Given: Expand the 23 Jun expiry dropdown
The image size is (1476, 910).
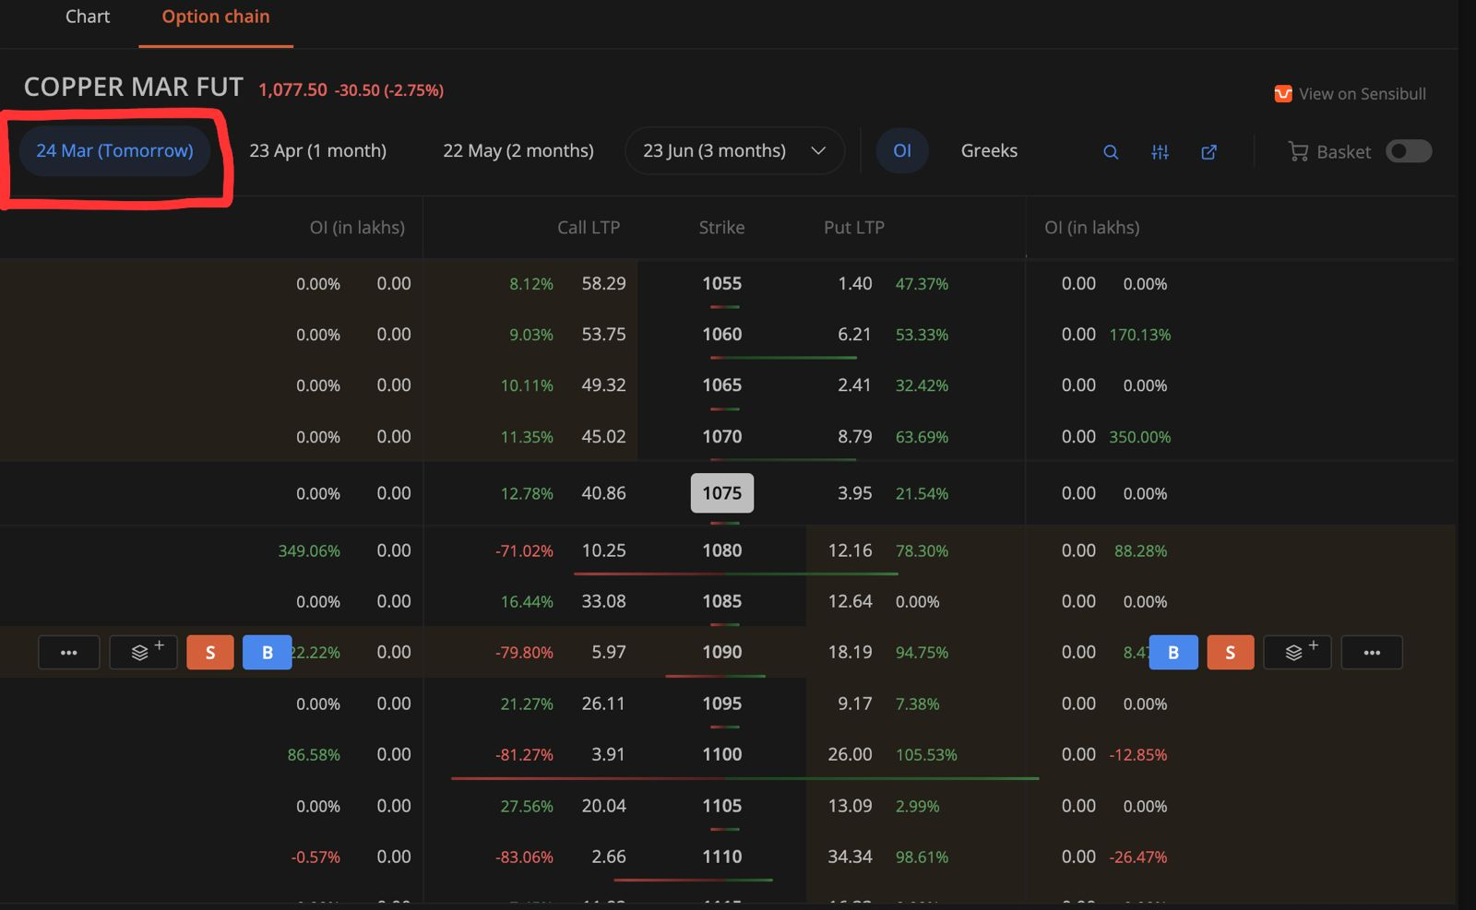Looking at the screenshot, I should coord(817,150).
